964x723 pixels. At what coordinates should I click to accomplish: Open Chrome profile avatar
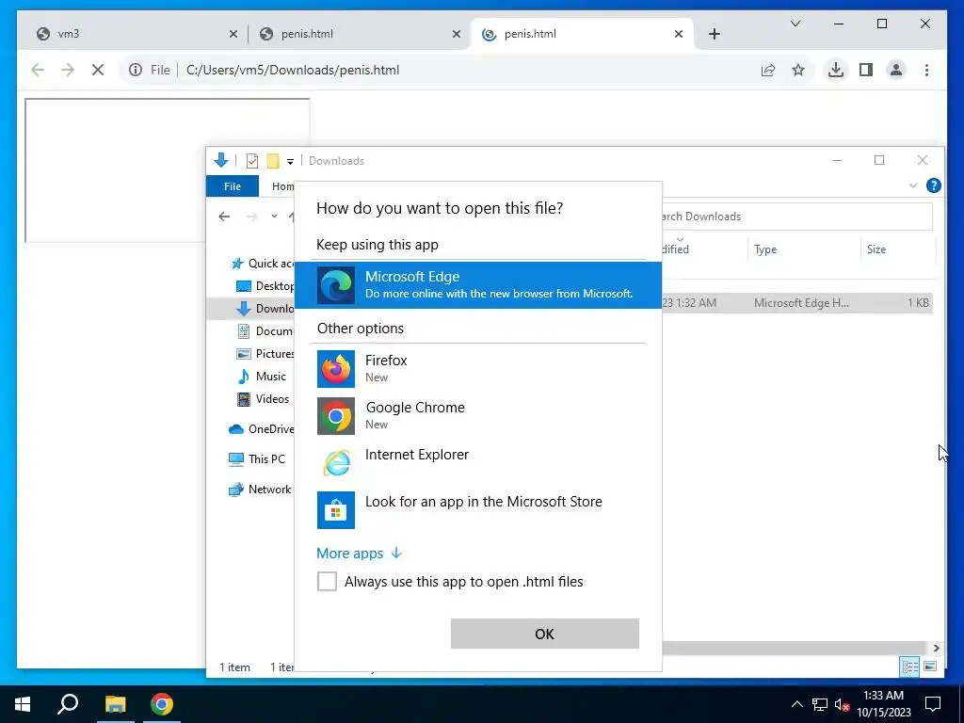tap(896, 70)
